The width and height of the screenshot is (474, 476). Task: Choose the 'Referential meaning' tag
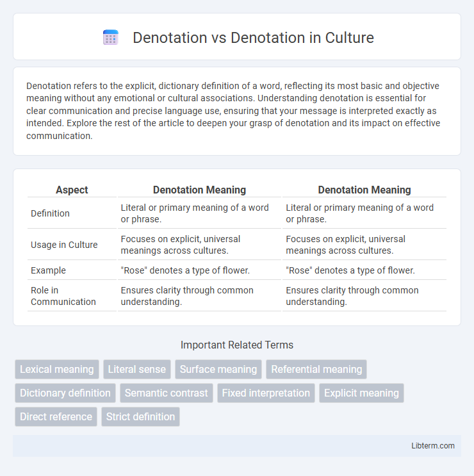(x=316, y=369)
